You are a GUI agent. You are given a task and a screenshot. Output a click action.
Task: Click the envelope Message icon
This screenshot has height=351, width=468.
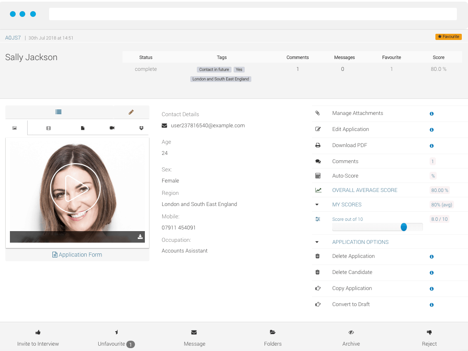(194, 332)
